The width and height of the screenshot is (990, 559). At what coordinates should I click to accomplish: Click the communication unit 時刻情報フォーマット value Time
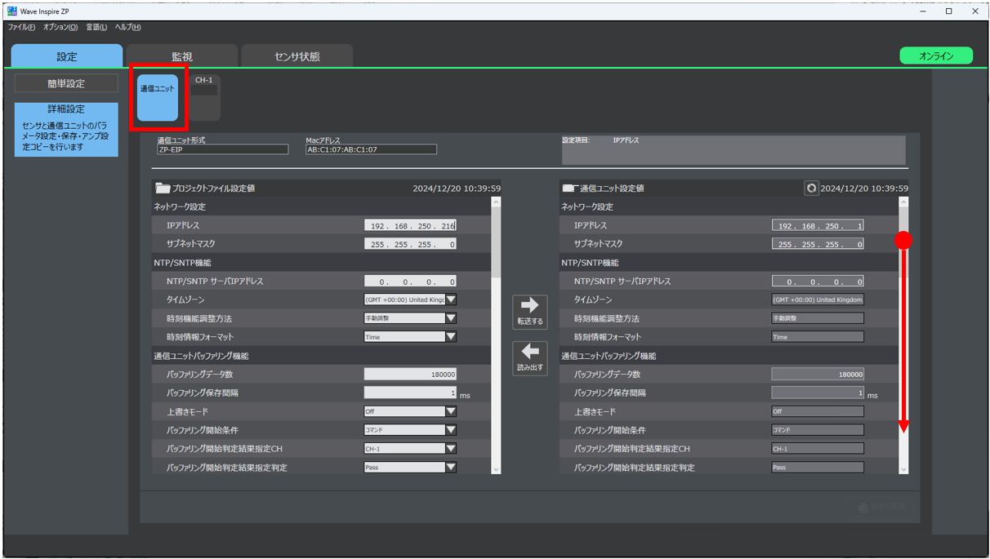818,337
